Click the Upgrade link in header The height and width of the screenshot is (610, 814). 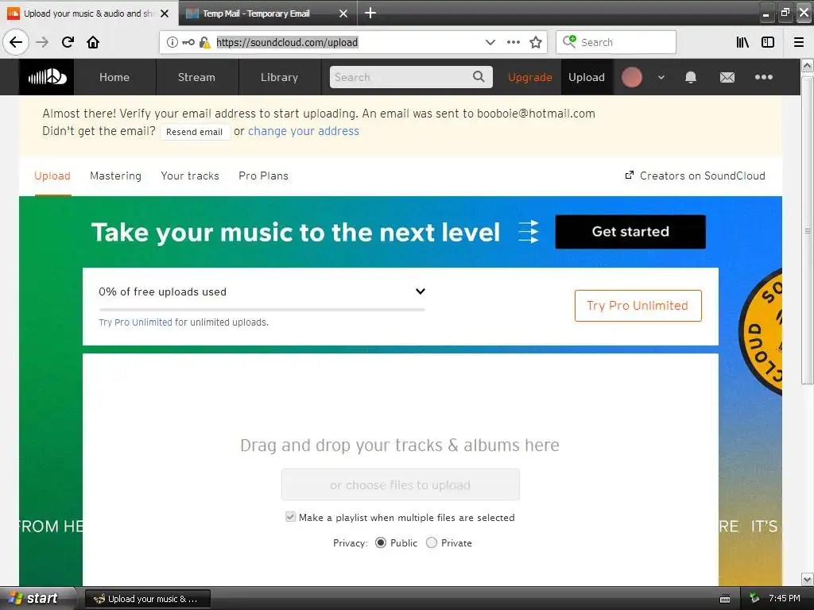click(x=530, y=77)
